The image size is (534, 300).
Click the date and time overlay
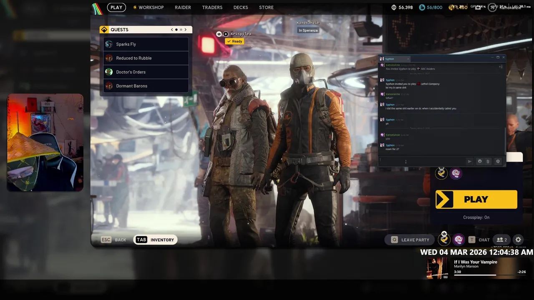pos(476,252)
